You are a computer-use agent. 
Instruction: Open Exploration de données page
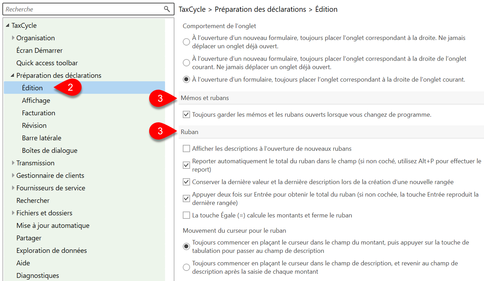click(51, 250)
